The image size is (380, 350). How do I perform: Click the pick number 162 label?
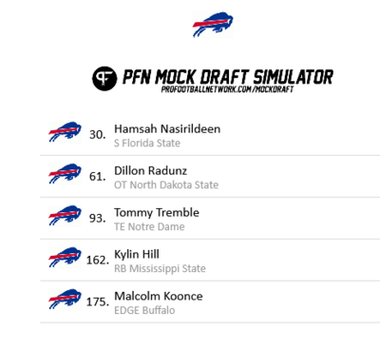coord(98,261)
